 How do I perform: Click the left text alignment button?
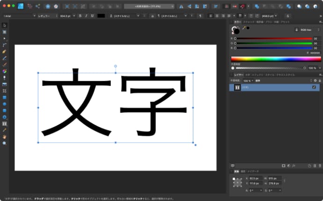[210, 16]
